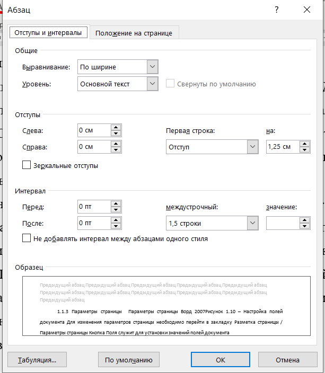The height and width of the screenshot is (373, 325).
Task: Increase the Слева indent value
Action: (x=116, y=127)
